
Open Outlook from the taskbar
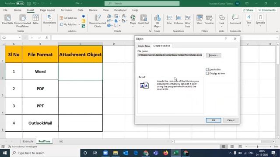click(126, 153)
